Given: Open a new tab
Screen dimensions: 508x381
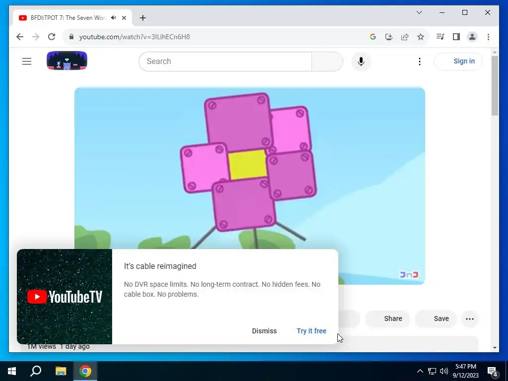Looking at the screenshot, I should (143, 18).
